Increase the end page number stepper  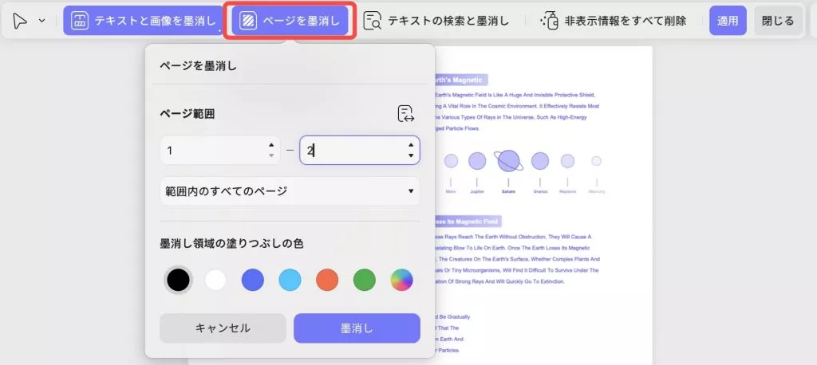pos(411,145)
